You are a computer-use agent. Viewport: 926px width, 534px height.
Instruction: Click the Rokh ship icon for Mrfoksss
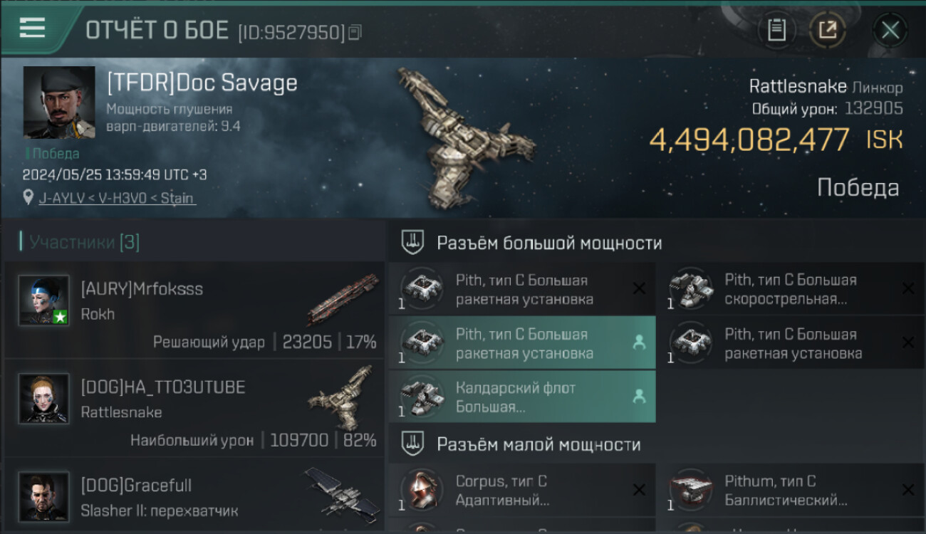pyautogui.click(x=343, y=300)
